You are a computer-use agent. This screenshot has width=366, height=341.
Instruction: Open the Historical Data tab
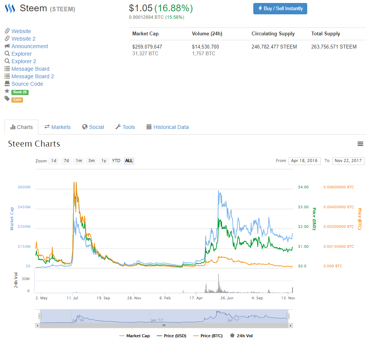168,127
